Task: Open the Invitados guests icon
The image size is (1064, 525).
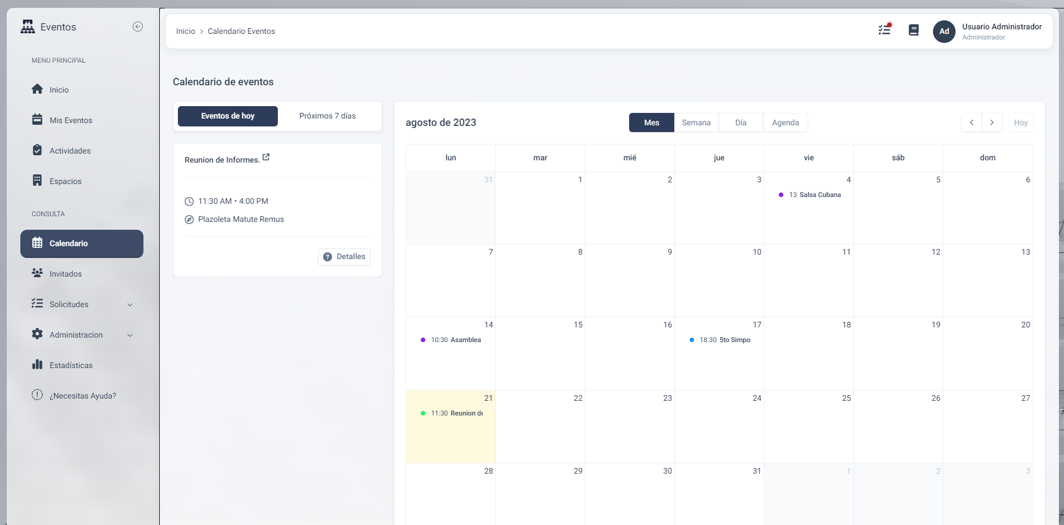Action: [x=37, y=273]
